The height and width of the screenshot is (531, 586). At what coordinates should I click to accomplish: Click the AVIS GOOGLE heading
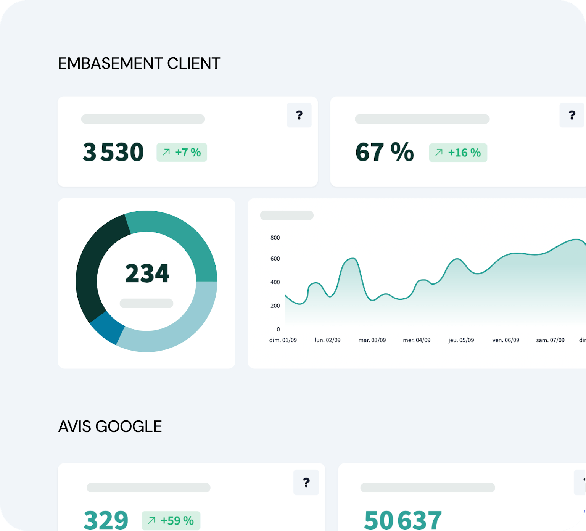(110, 426)
